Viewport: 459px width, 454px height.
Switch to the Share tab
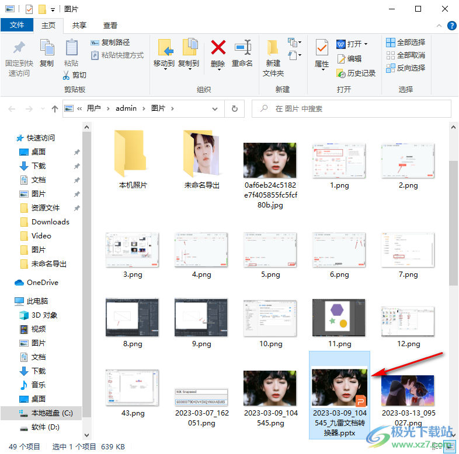pos(79,26)
